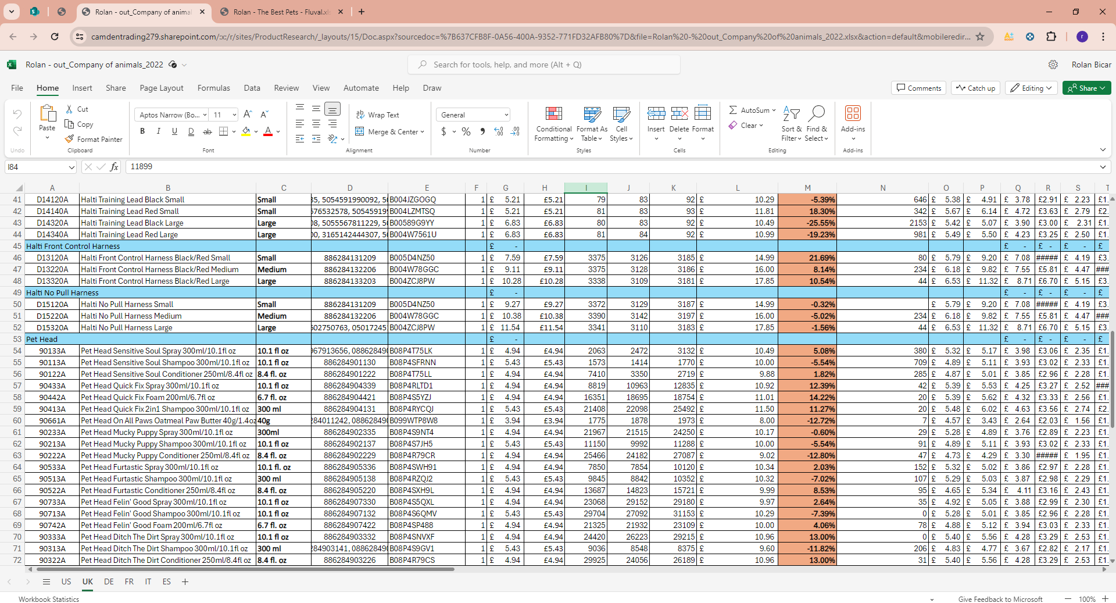Image resolution: width=1116 pixels, height=603 pixels.
Task: Switch to the DE sheet tab
Action: pos(109,581)
